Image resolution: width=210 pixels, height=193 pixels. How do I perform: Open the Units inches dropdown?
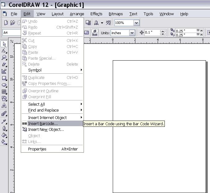(x=132, y=33)
